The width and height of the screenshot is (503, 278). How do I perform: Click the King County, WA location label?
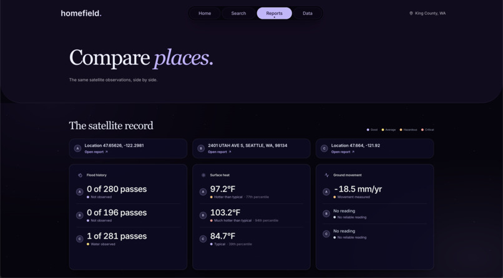(x=430, y=14)
